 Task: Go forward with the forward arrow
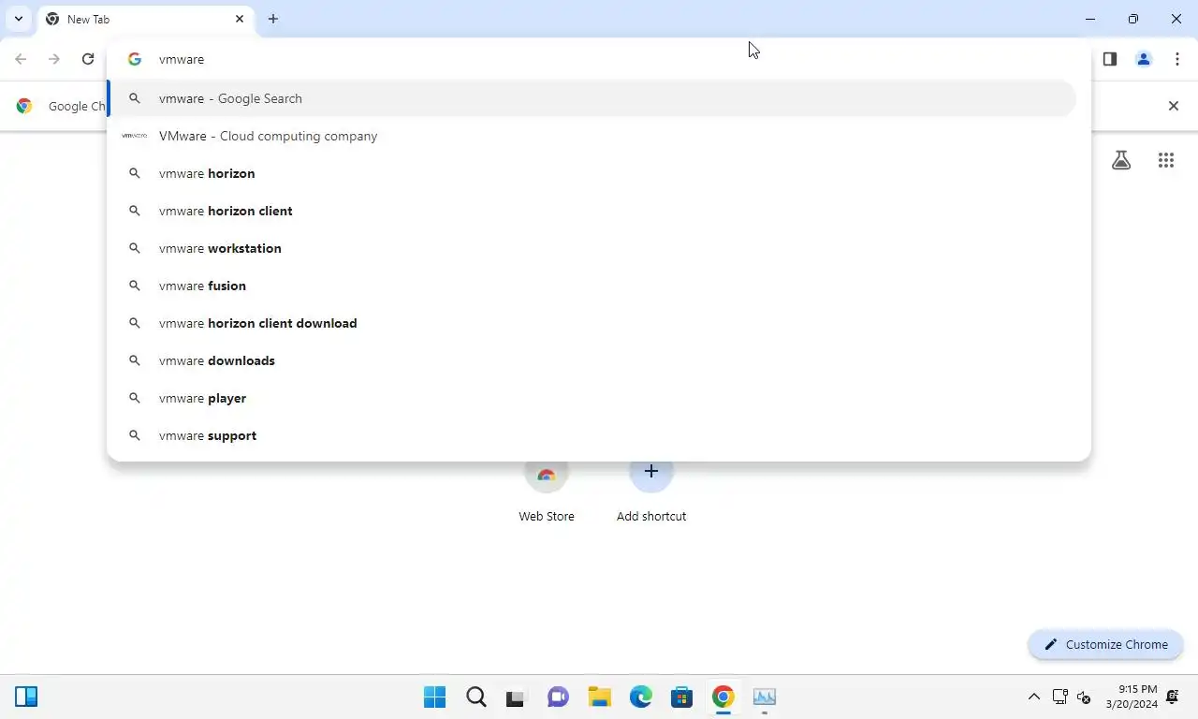click(x=54, y=59)
